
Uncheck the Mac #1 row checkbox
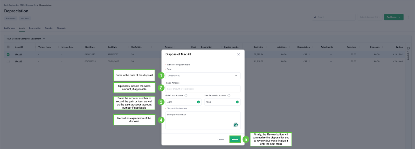8,54
